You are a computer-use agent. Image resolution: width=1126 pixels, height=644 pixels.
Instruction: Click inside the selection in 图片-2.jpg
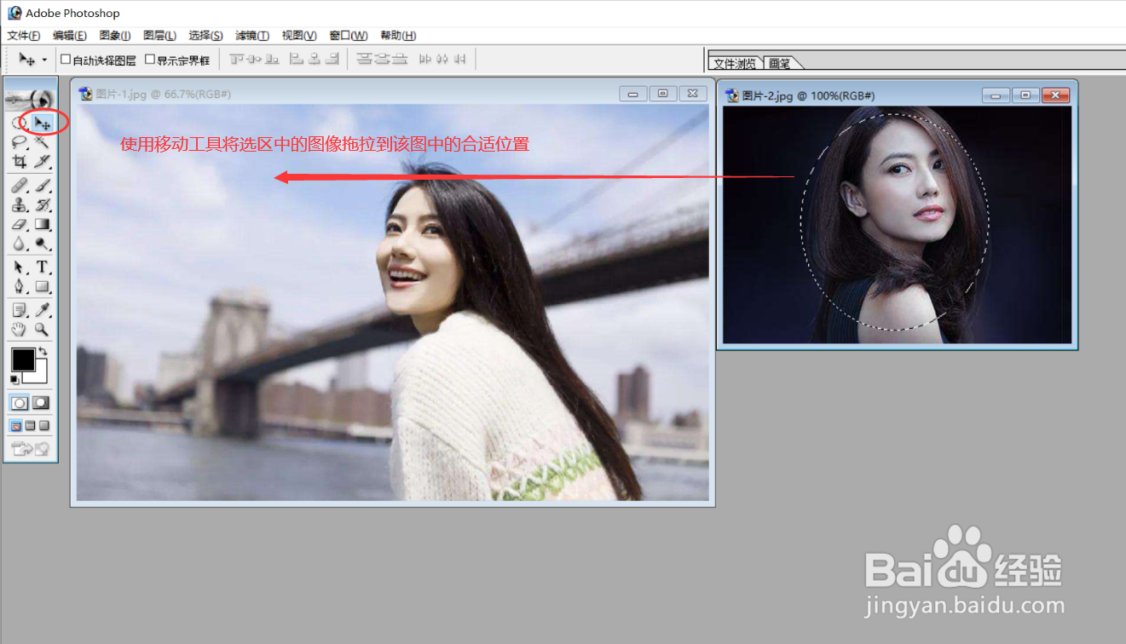click(895, 223)
